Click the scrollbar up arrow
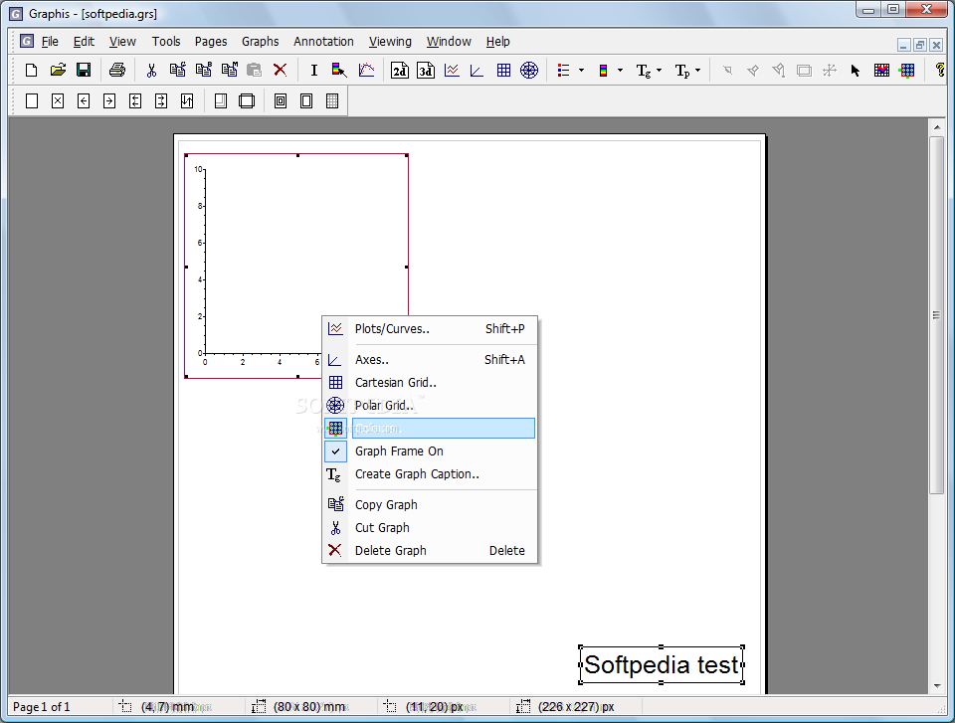The width and height of the screenshot is (955, 723). point(937,127)
